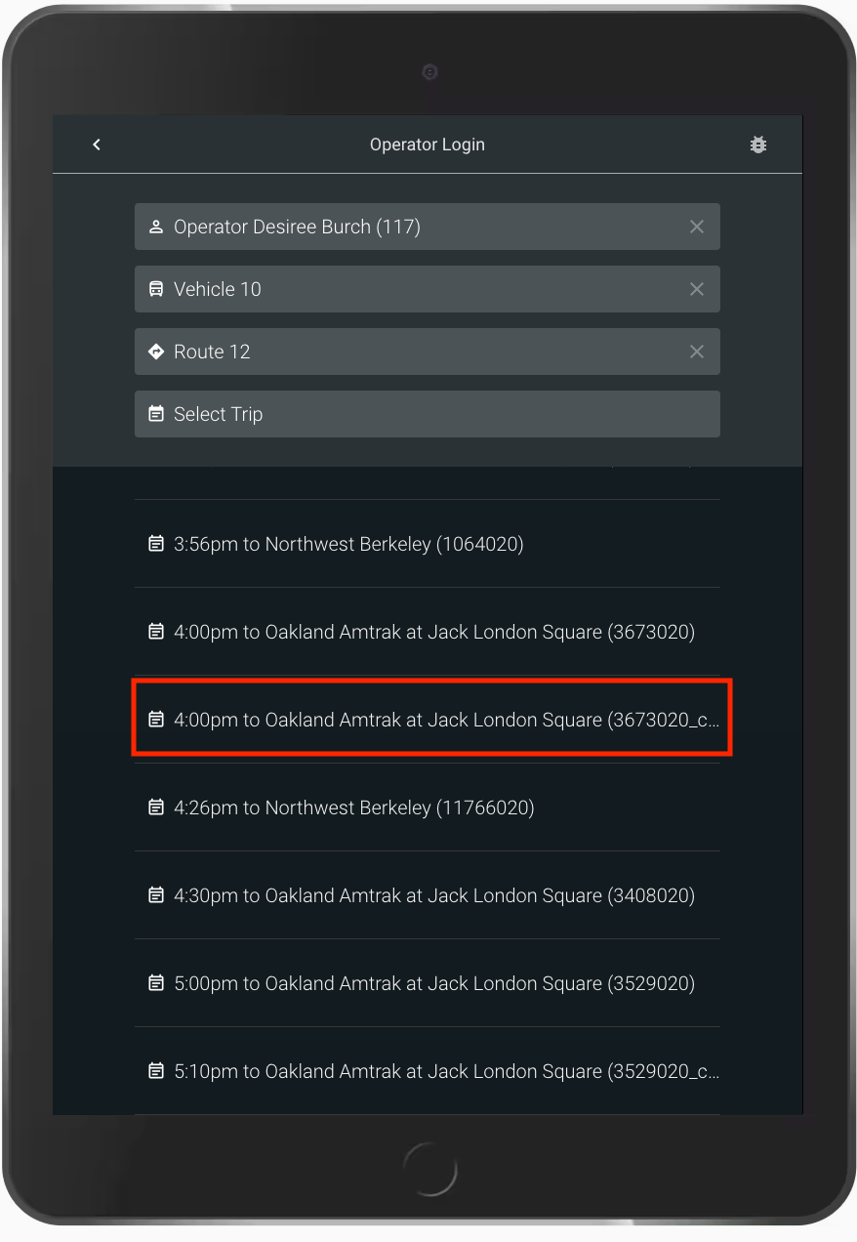Click calendar icon in Select Trip field
This screenshot has height=1242, width=857.
point(155,414)
